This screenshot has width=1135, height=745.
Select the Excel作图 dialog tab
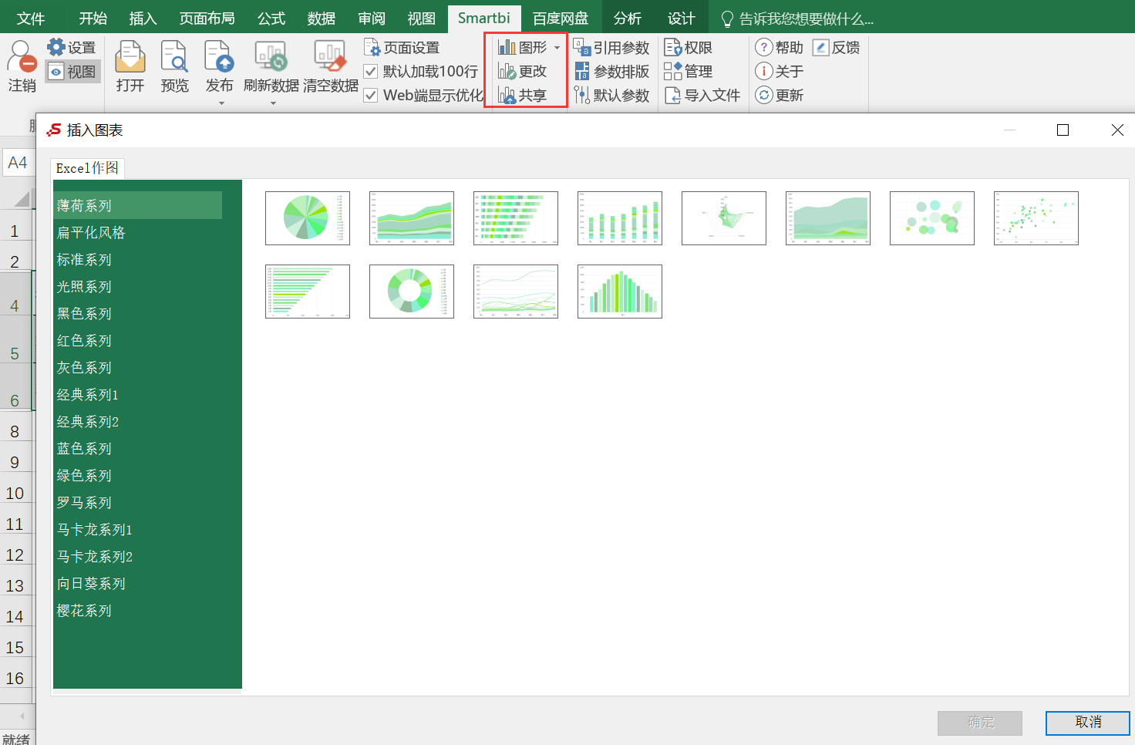(x=87, y=168)
